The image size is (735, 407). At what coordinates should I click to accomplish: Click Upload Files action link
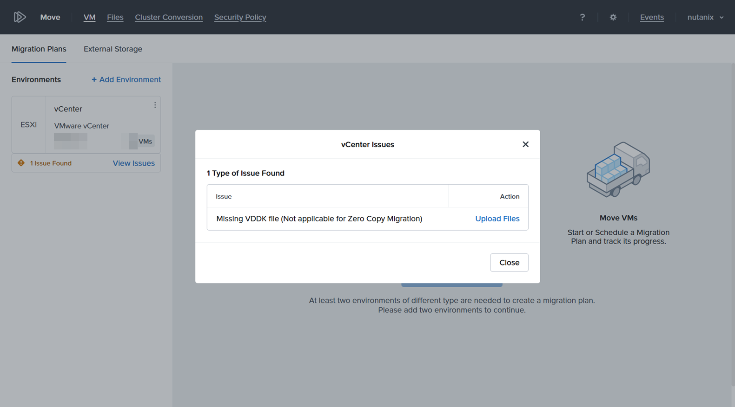click(x=497, y=219)
